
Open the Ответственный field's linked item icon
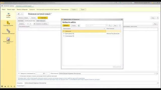pos(157,73)
